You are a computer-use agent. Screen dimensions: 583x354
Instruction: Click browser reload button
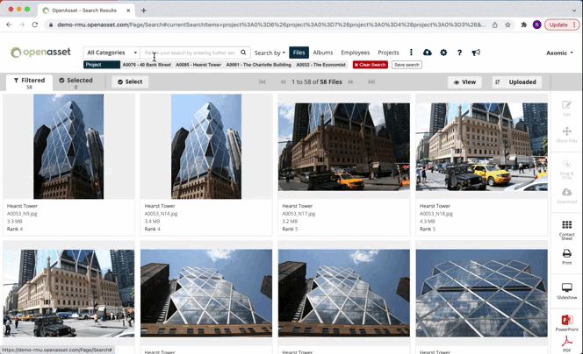coord(35,25)
